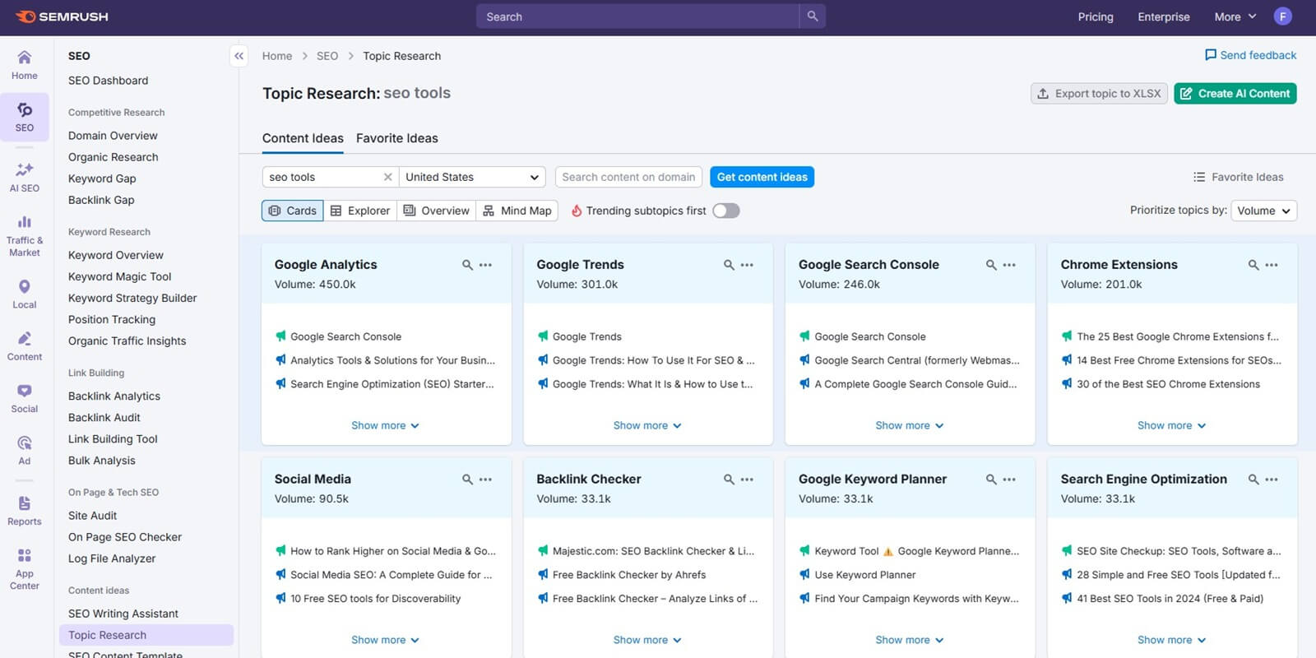
Task: Open Social section in left rail
Action: [25, 398]
